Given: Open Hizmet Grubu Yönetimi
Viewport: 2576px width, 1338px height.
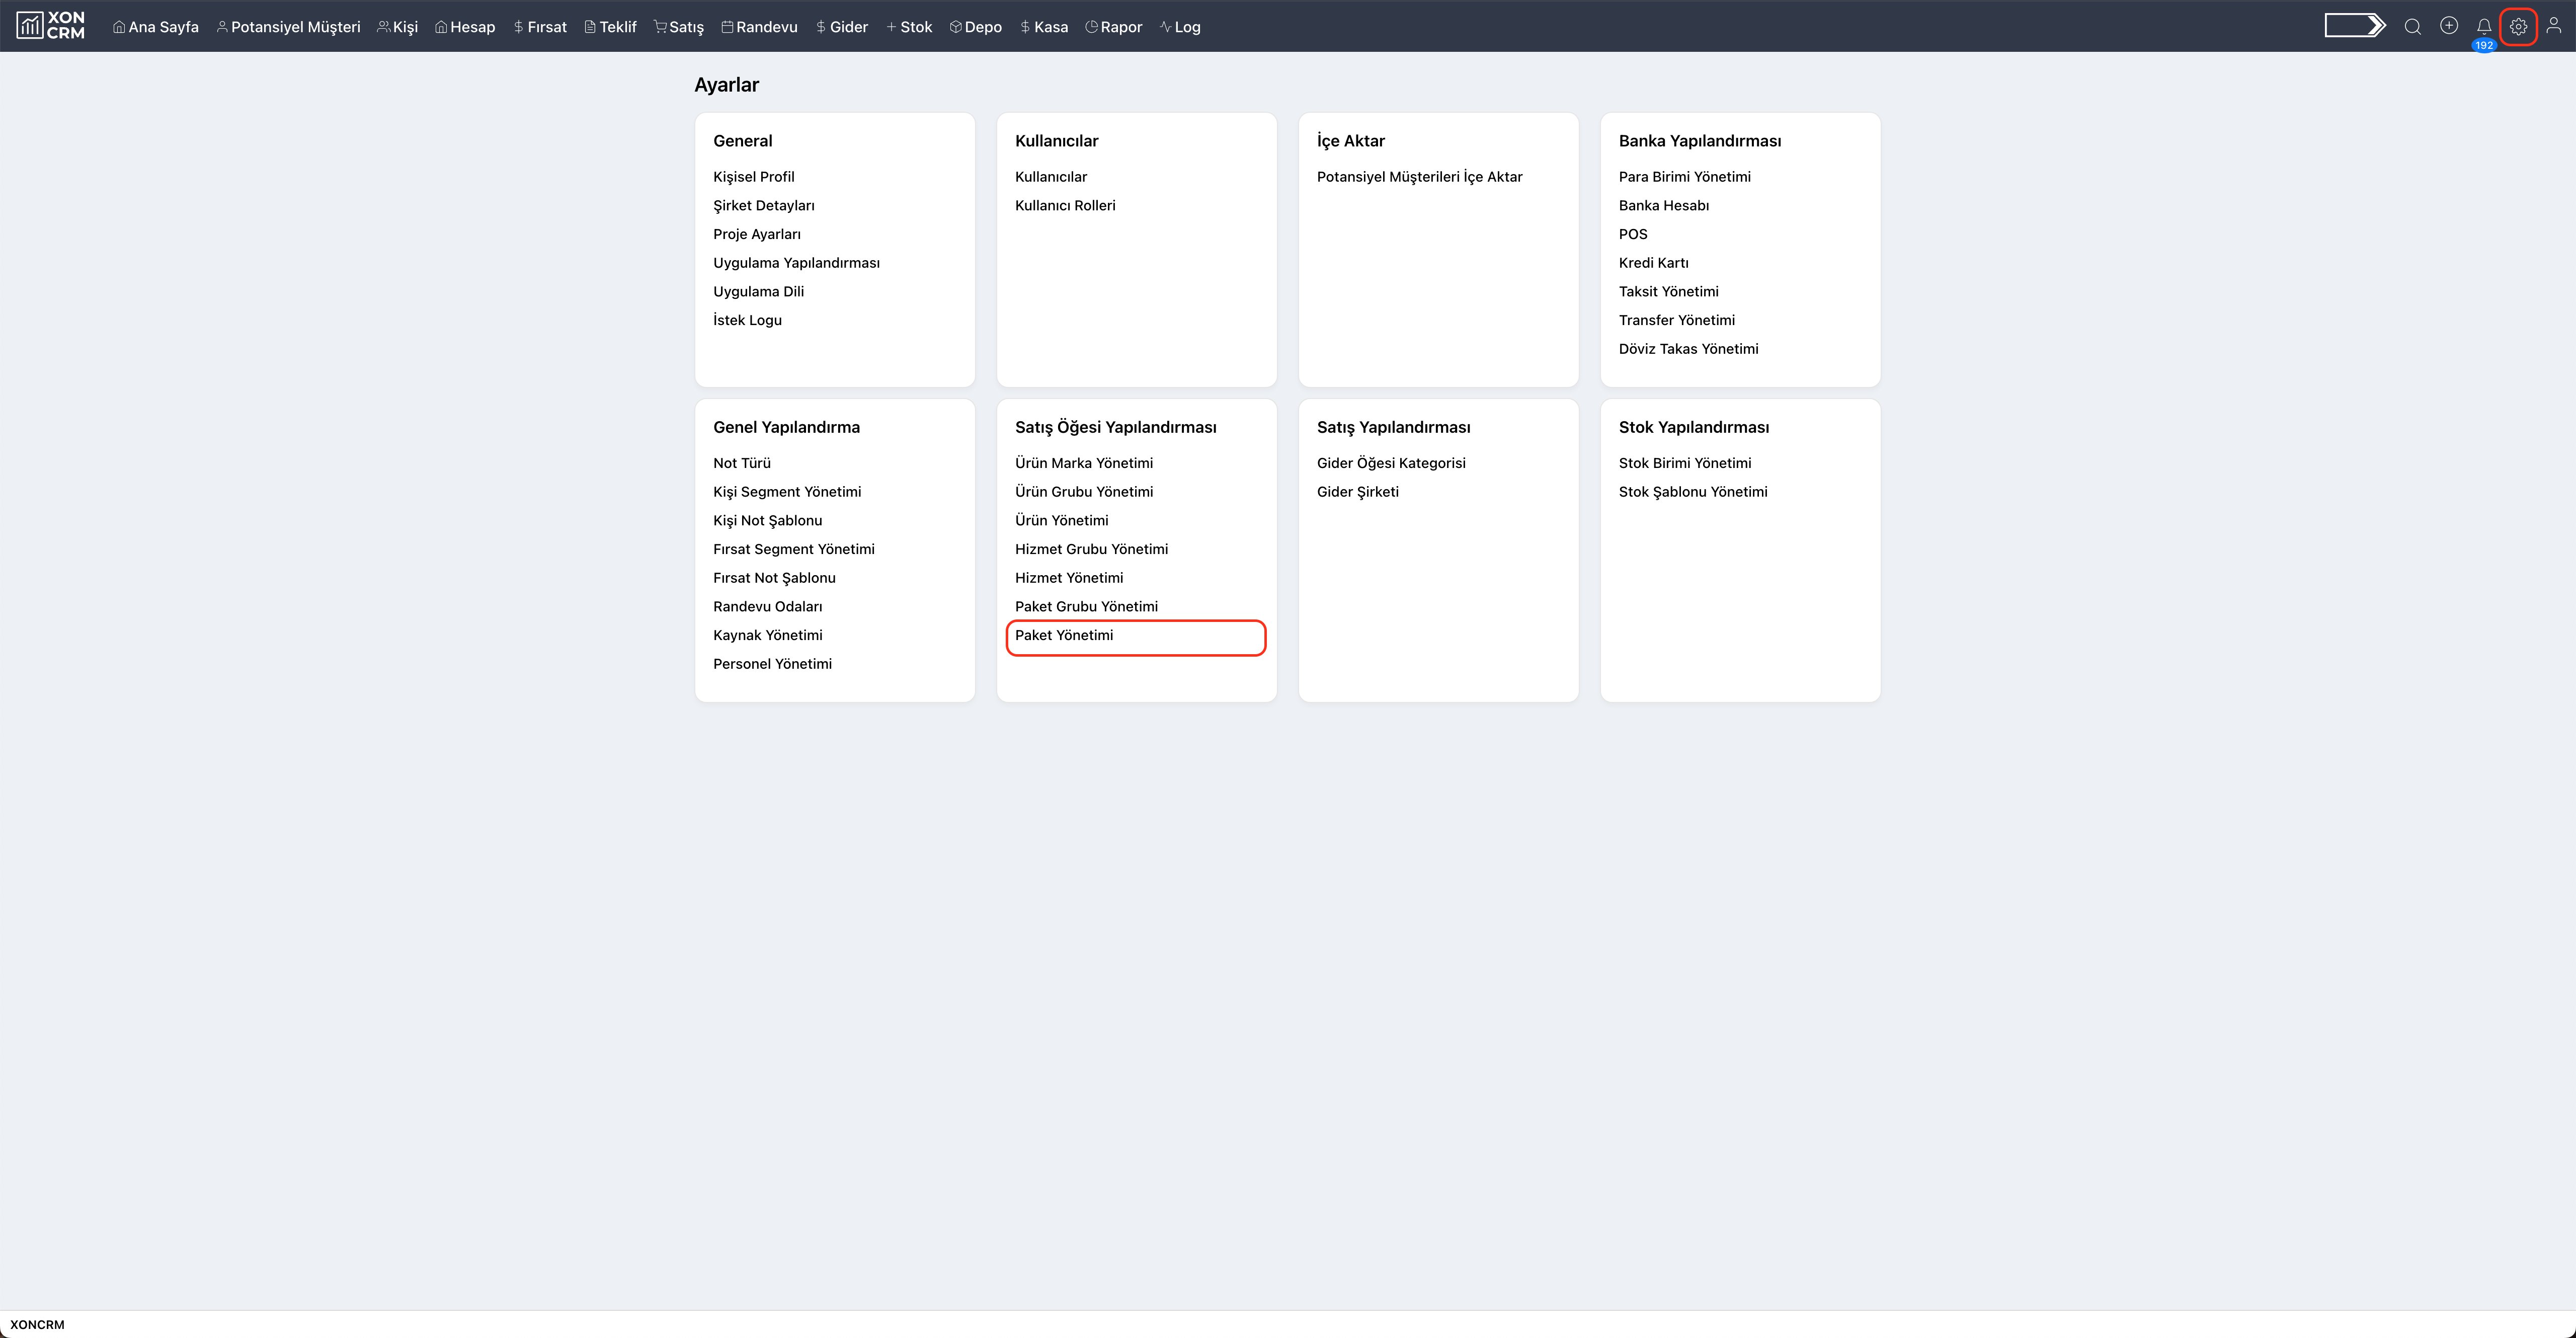Looking at the screenshot, I should 1091,549.
